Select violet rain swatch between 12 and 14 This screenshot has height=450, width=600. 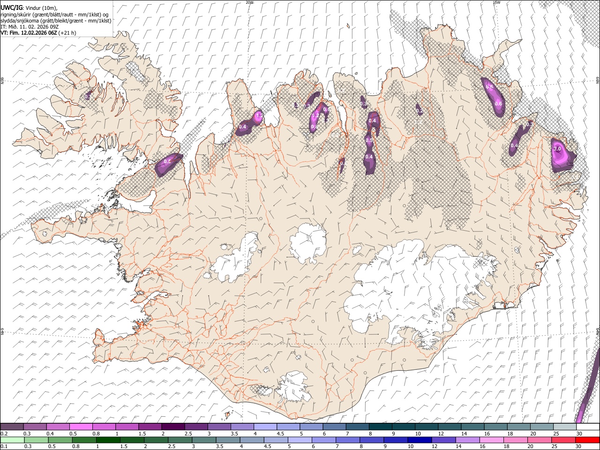pyautogui.click(x=443, y=440)
